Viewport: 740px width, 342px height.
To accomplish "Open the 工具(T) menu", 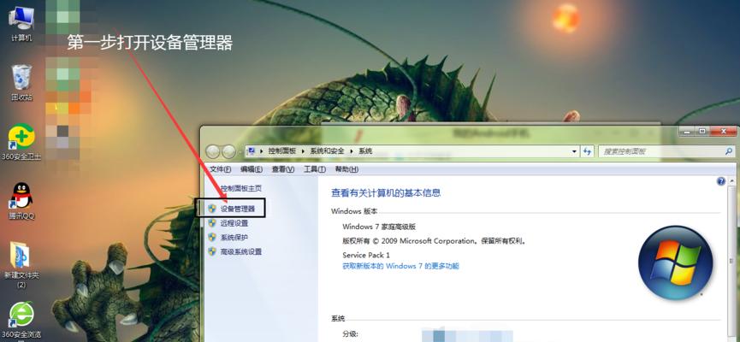I will point(314,169).
